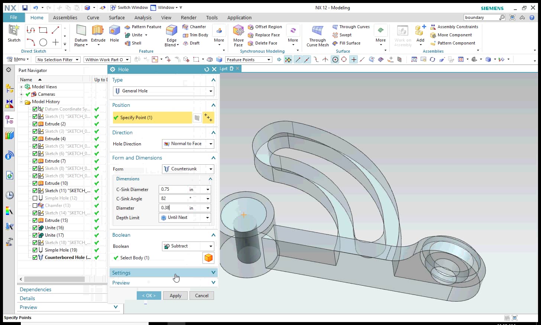541x325 pixels.
Task: Click the Cancel button
Action: (202, 296)
